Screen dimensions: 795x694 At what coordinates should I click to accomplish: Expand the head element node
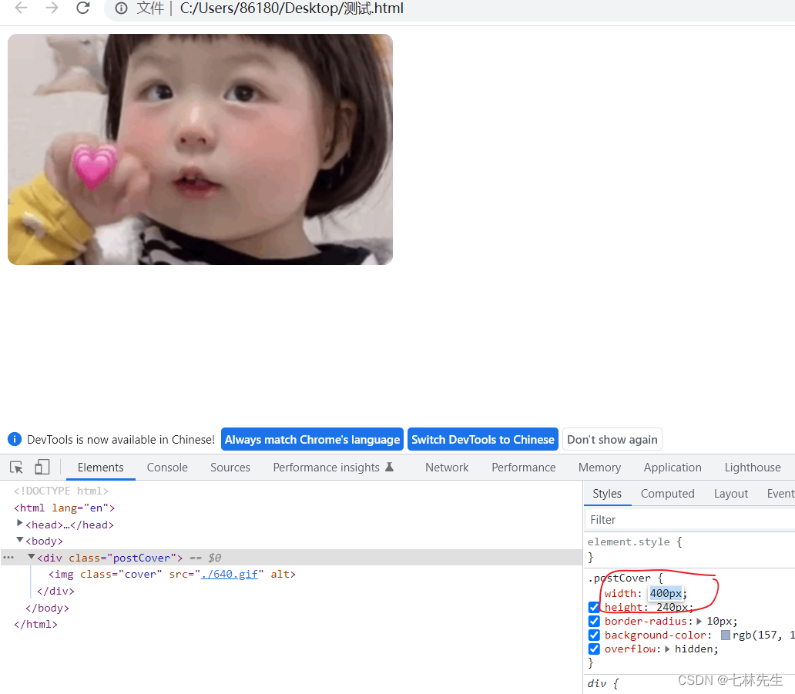(x=20, y=523)
